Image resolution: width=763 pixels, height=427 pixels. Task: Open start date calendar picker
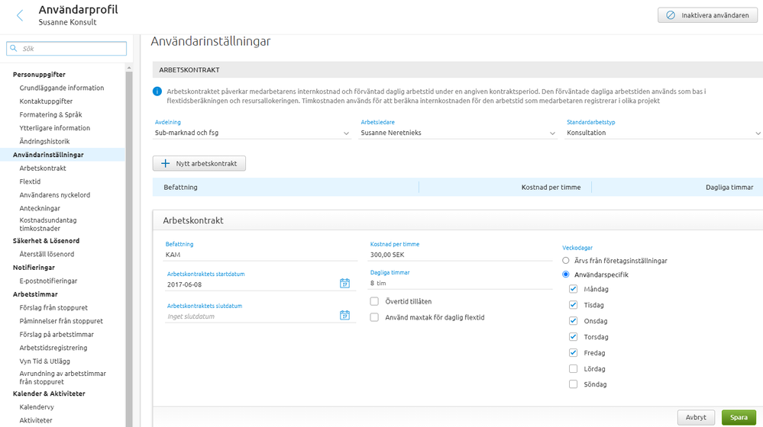click(x=344, y=284)
